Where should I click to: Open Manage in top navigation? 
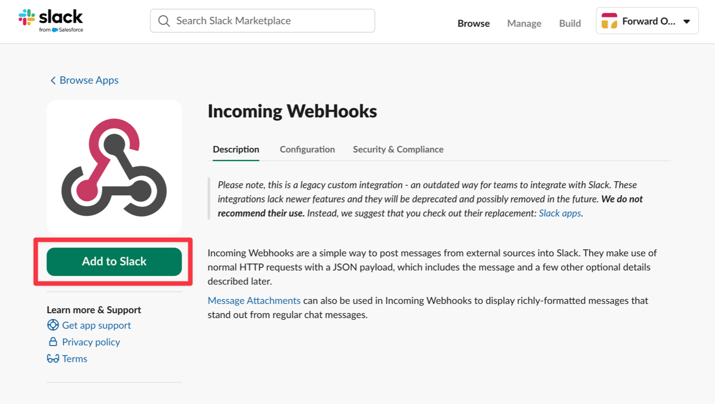pyautogui.click(x=524, y=23)
